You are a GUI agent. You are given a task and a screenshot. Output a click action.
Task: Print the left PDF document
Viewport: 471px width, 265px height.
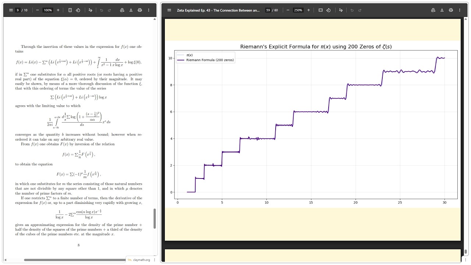(140, 10)
